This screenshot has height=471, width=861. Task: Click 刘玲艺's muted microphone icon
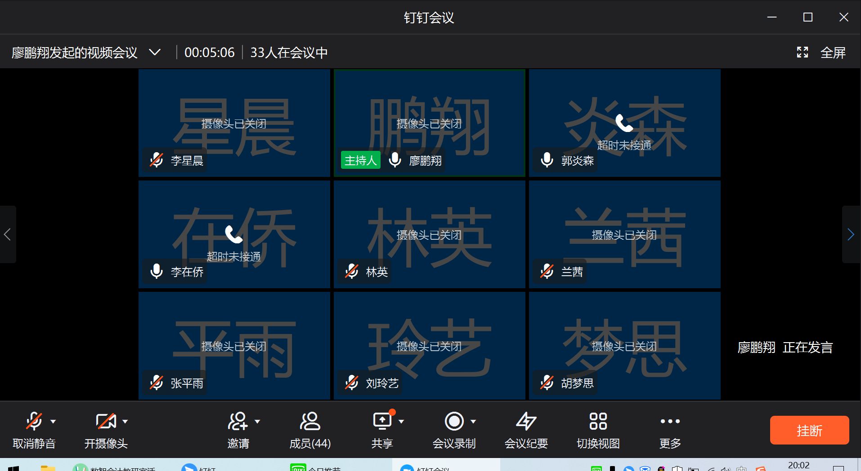point(352,383)
